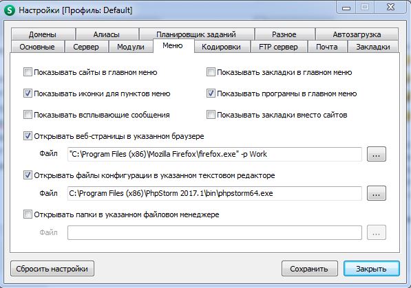Uncheck showing programs in main menu
Viewport: 411px width, 288px height.
coord(211,93)
